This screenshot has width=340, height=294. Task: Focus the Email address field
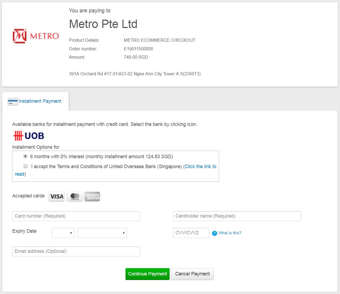coord(76,251)
